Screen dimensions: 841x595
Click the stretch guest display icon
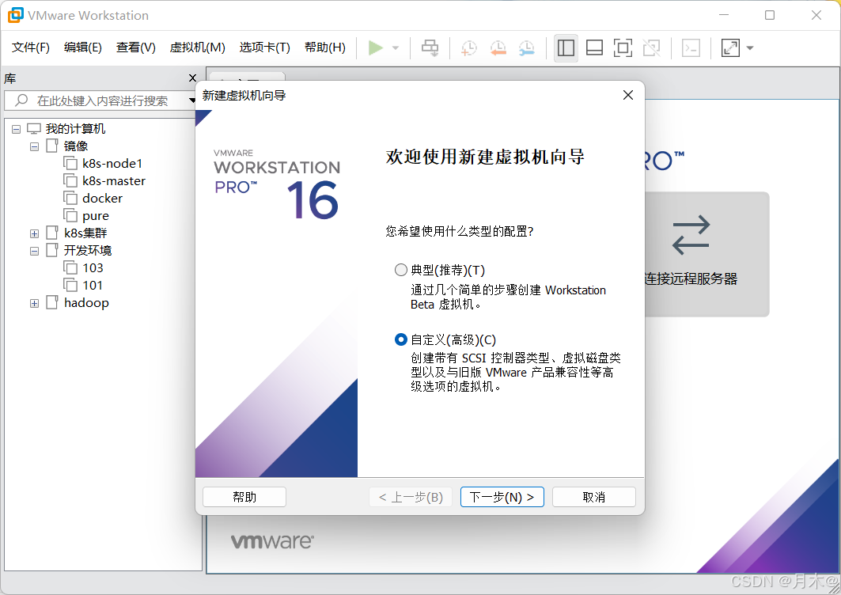[x=730, y=47]
